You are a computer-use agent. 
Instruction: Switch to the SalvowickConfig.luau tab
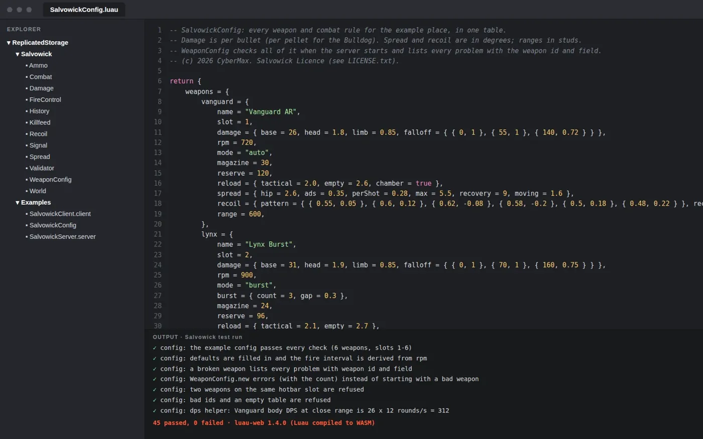pyautogui.click(x=84, y=10)
